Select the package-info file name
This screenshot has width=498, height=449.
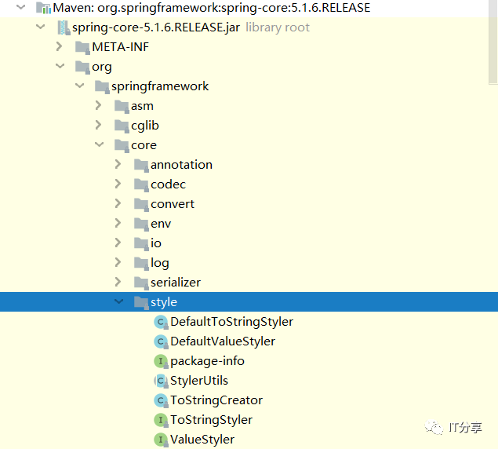point(207,362)
